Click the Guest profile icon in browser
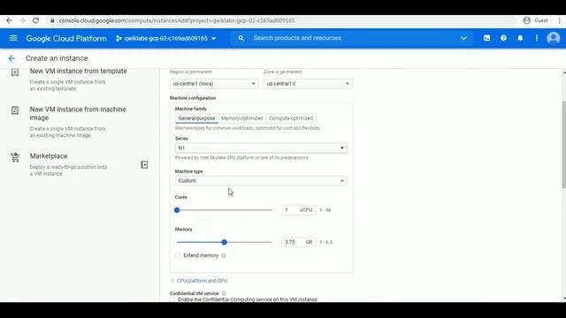566x318 pixels. [527, 20]
